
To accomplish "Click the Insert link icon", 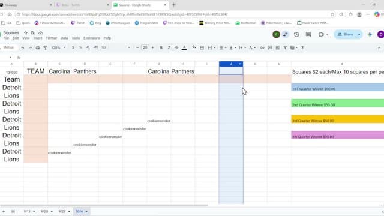I will [x=262, y=48].
